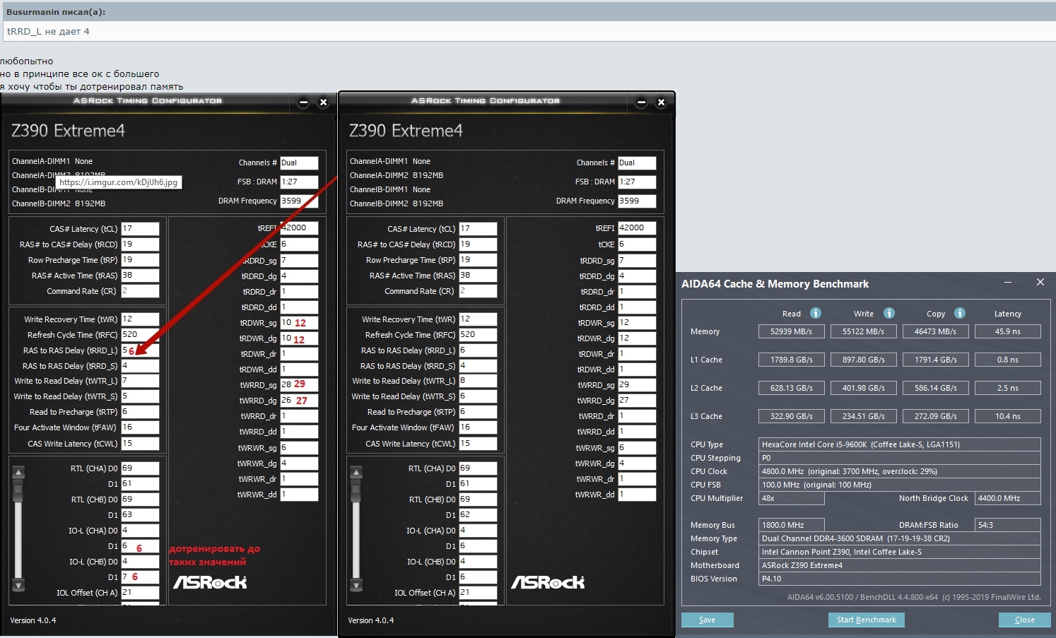This screenshot has width=1056, height=638.
Task: Select CAS# Latency (tCL) field in right window
Action: [x=478, y=229]
